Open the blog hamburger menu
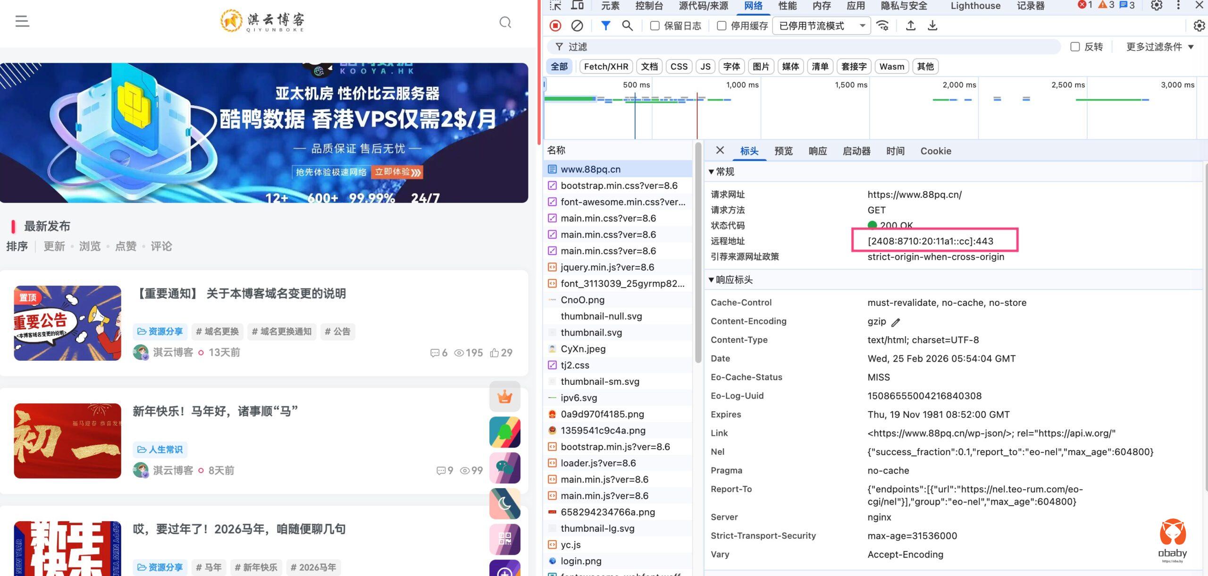 coord(22,21)
